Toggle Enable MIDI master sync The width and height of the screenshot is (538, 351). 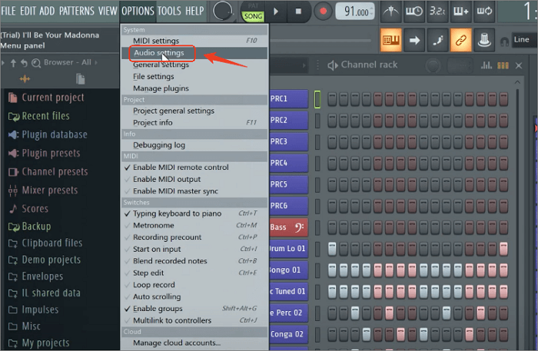tap(194, 191)
